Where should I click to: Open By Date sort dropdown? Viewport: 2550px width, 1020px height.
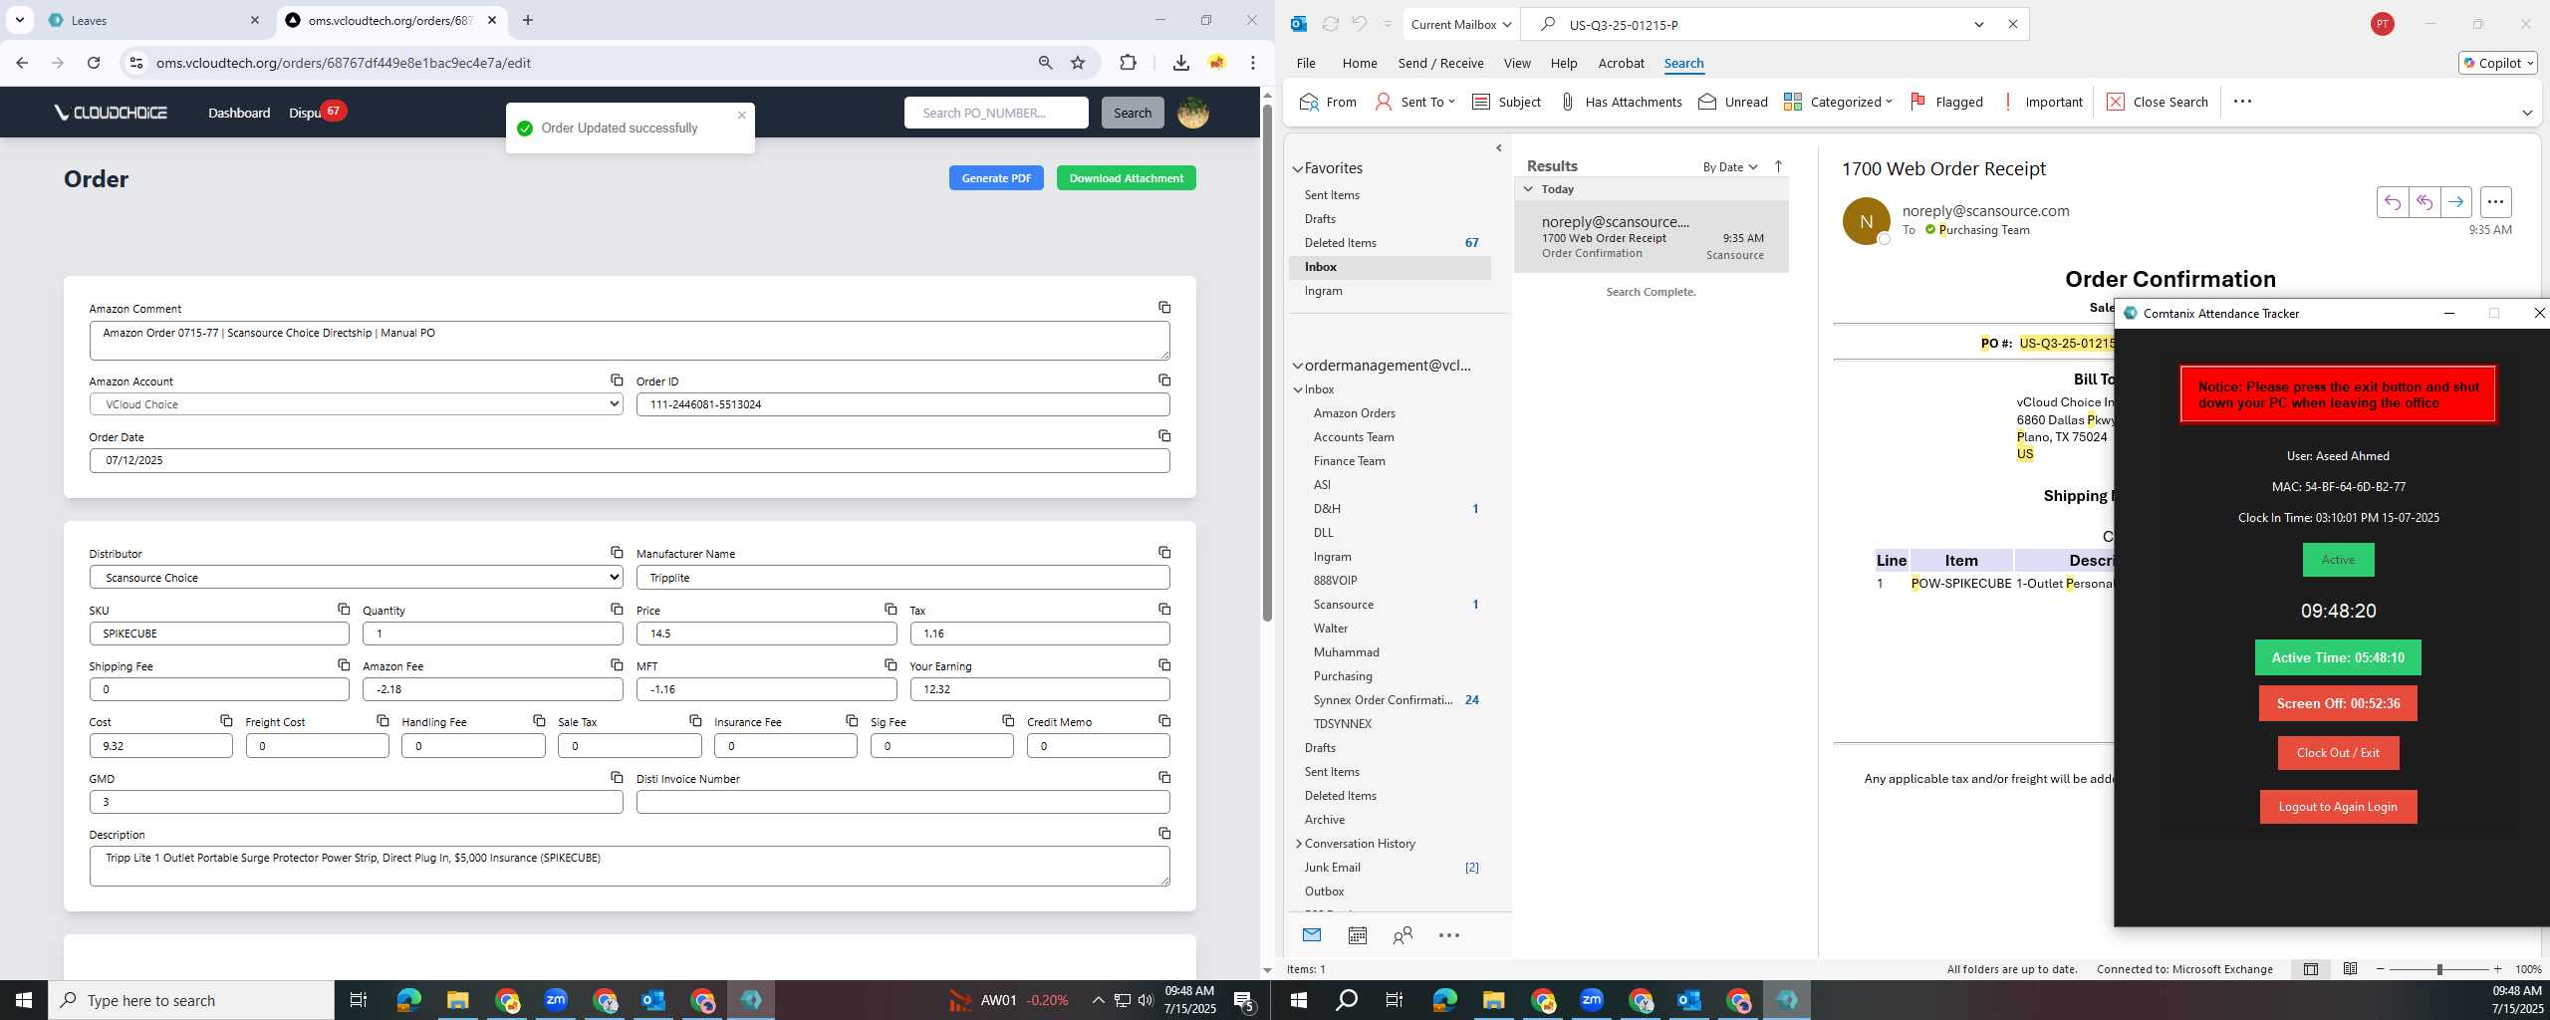click(1730, 166)
